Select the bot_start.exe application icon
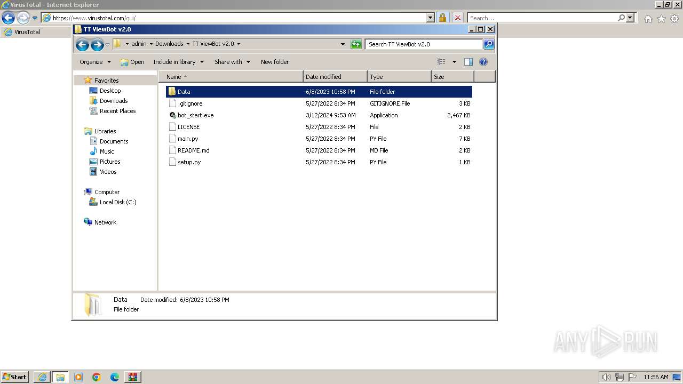Image resolution: width=683 pixels, height=384 pixels. pos(172,115)
